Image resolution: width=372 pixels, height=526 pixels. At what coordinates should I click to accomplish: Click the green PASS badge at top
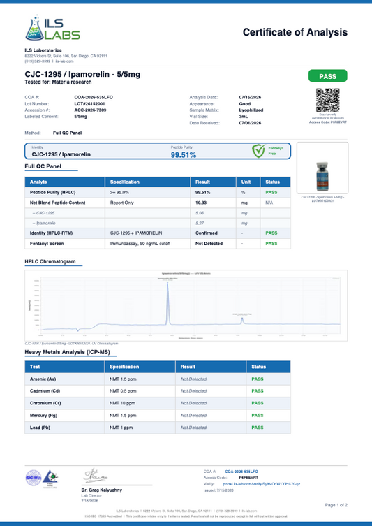pos(327,76)
